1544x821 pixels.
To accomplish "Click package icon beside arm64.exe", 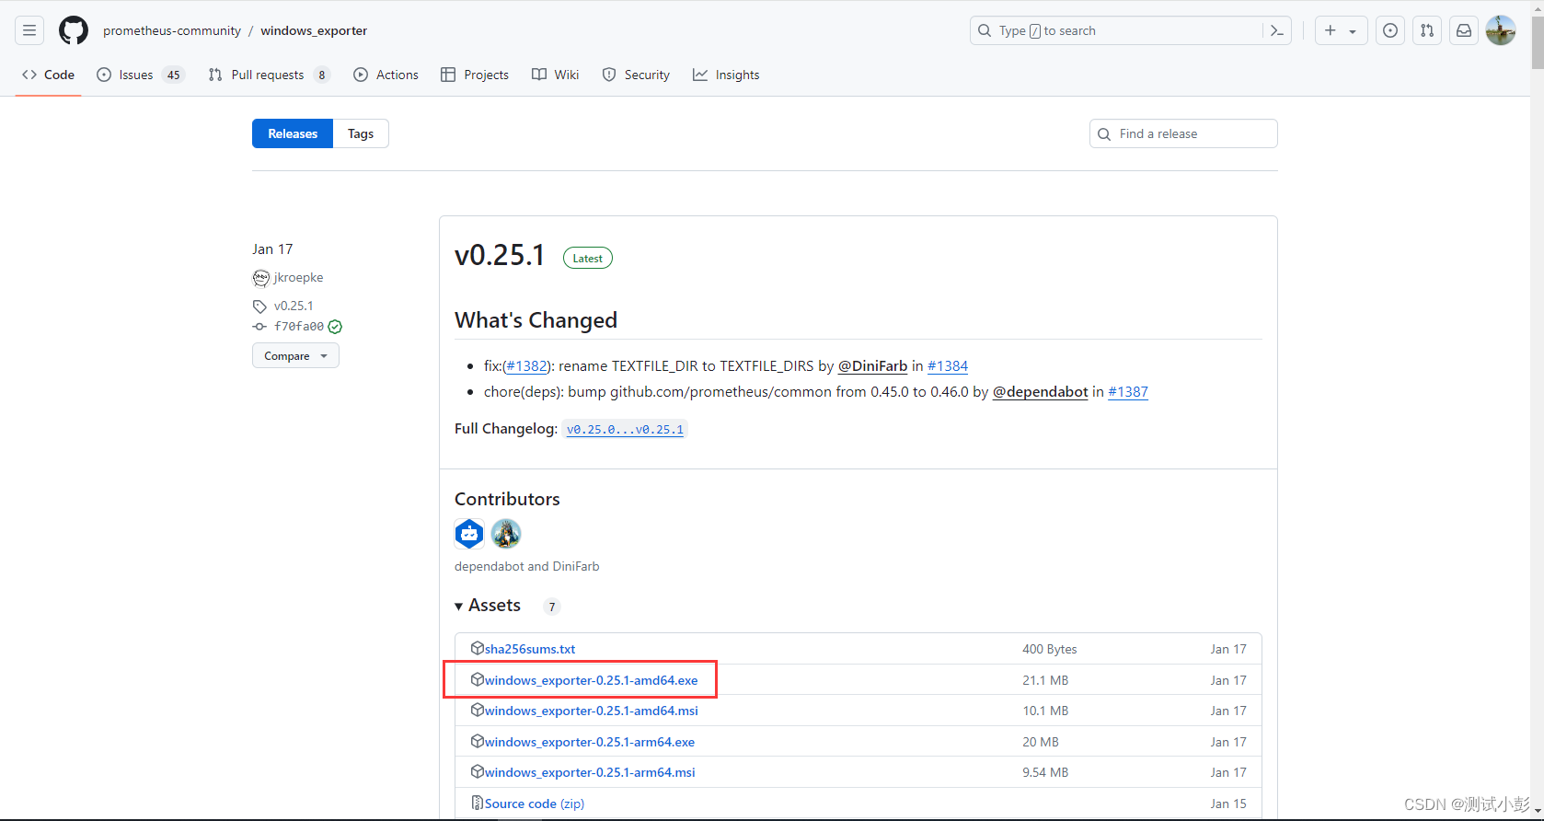I will click(x=477, y=741).
